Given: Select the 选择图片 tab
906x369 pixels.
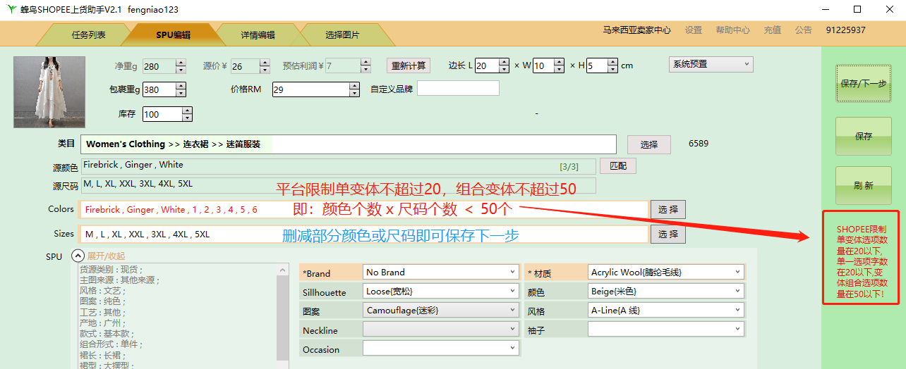Looking at the screenshot, I should 342,35.
